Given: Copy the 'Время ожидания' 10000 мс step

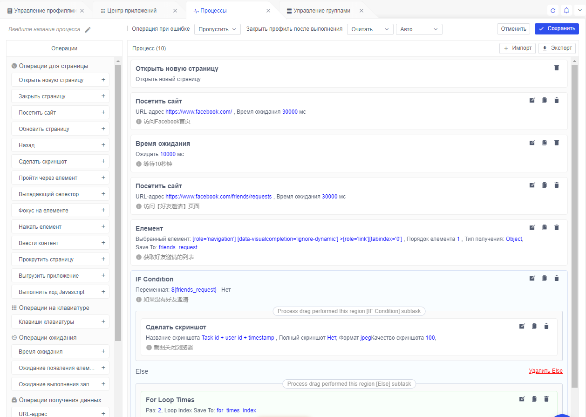Looking at the screenshot, I should (x=544, y=143).
